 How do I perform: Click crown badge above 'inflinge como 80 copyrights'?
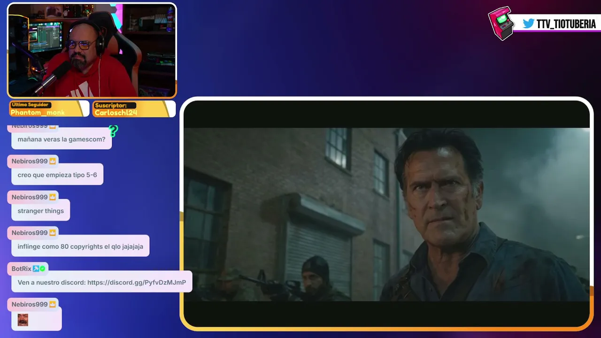click(53, 233)
